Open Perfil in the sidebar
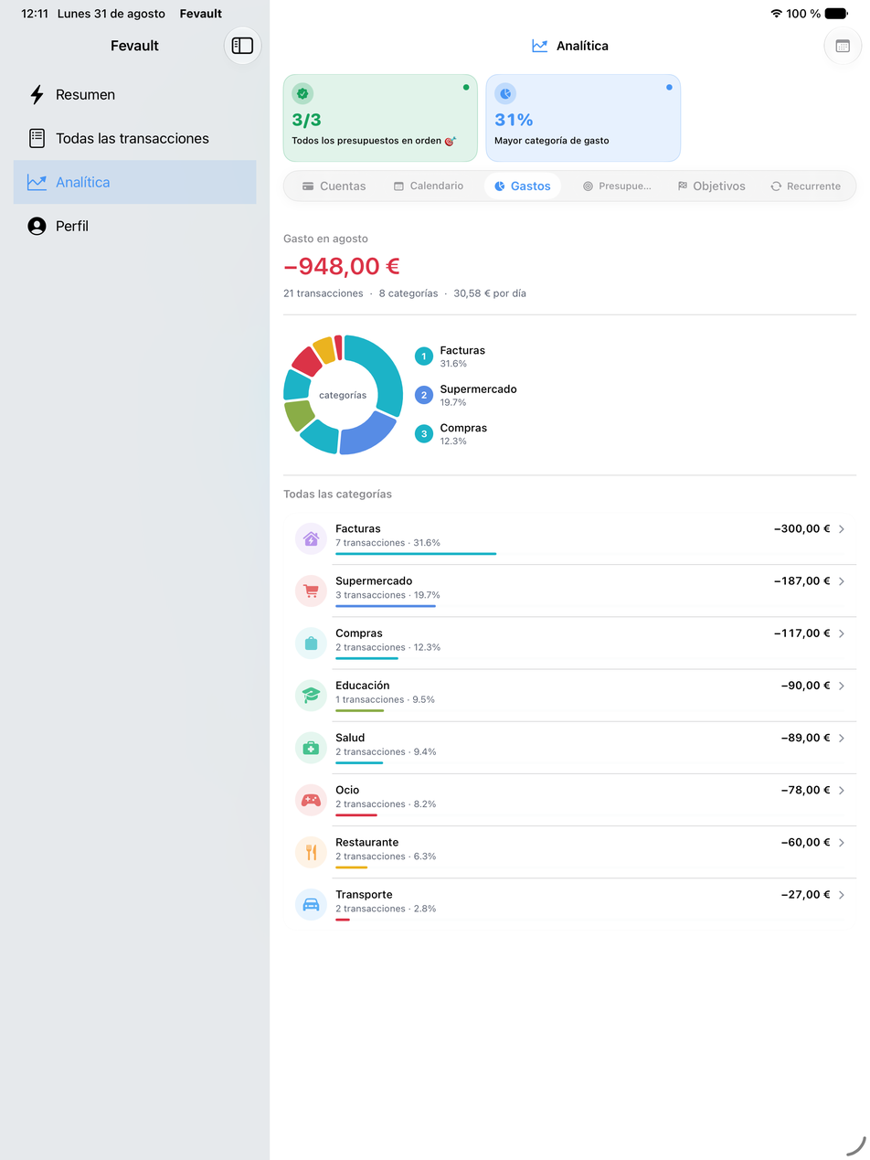870x1160 pixels. [134, 226]
